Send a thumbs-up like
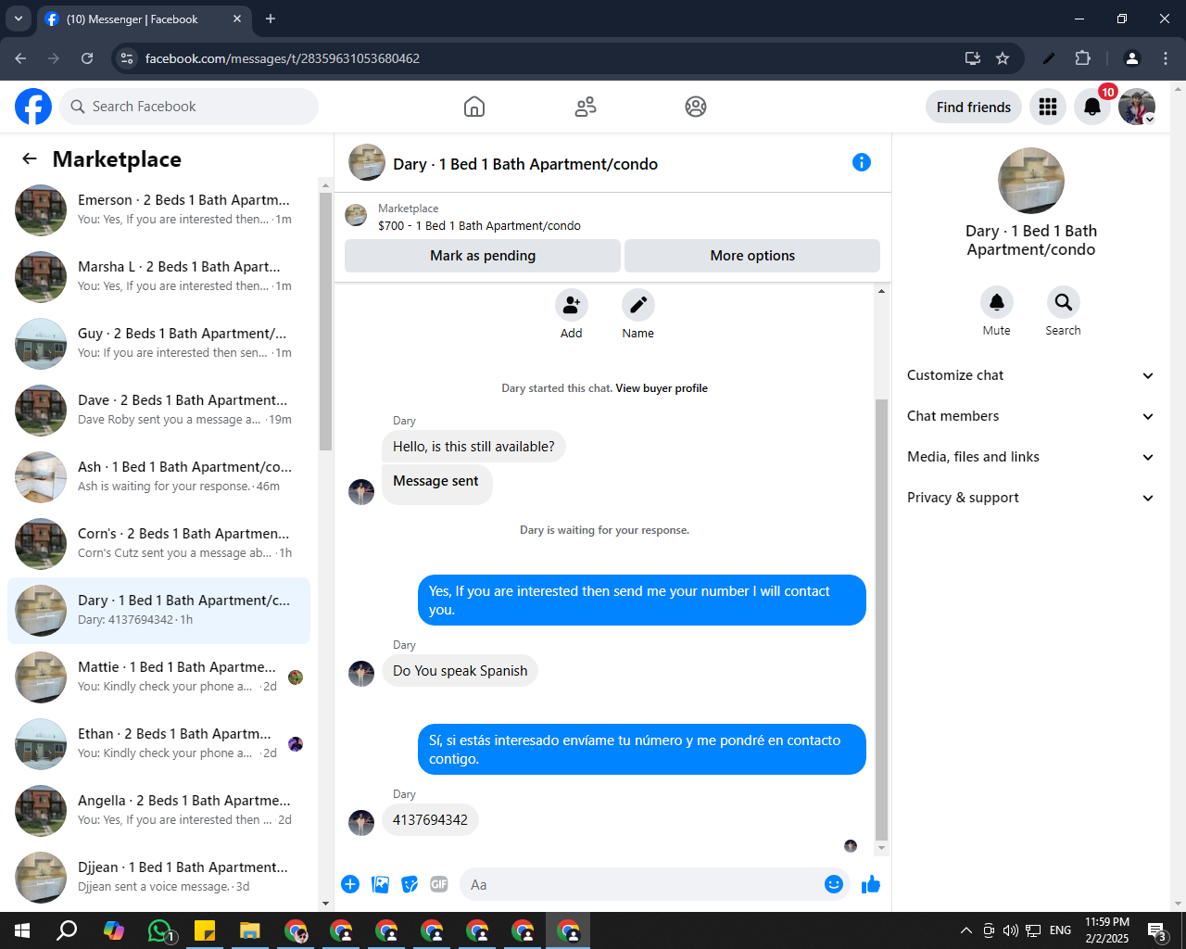 pyautogui.click(x=871, y=884)
